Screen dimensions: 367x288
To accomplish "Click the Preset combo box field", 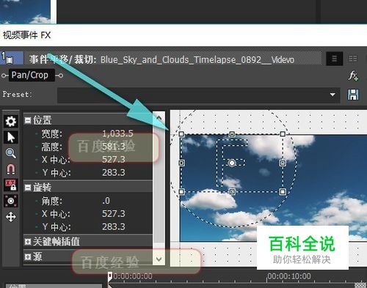I will click(x=198, y=95).
